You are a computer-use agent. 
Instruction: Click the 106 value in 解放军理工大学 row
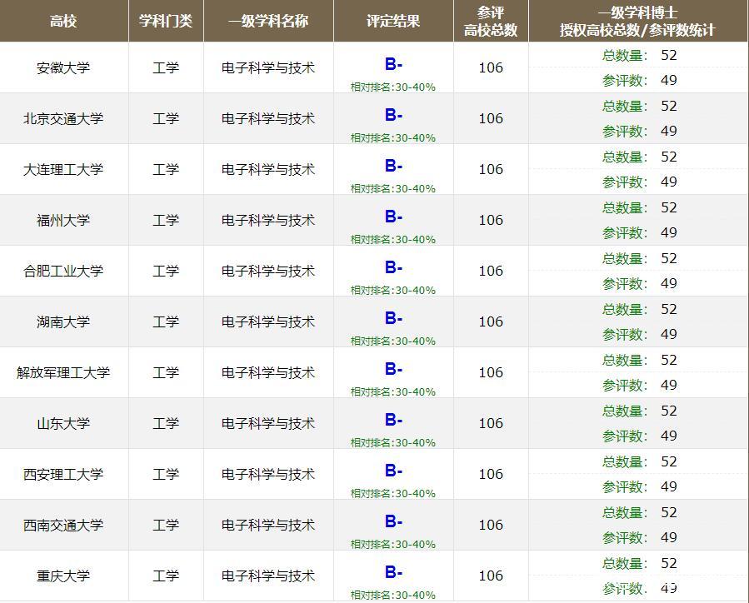tap(491, 372)
